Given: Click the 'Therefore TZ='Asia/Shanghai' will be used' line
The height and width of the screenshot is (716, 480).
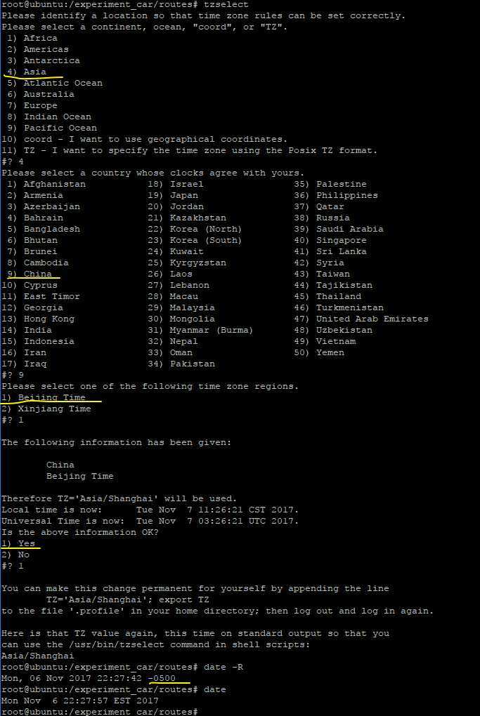Looking at the screenshot, I should click(x=119, y=498).
